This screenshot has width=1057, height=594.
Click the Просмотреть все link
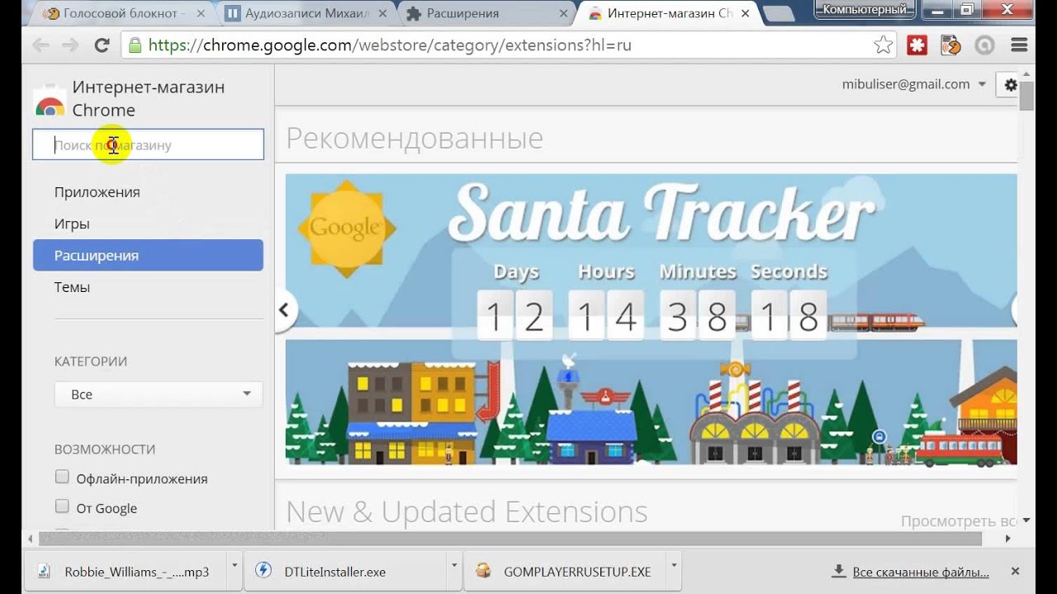(959, 521)
